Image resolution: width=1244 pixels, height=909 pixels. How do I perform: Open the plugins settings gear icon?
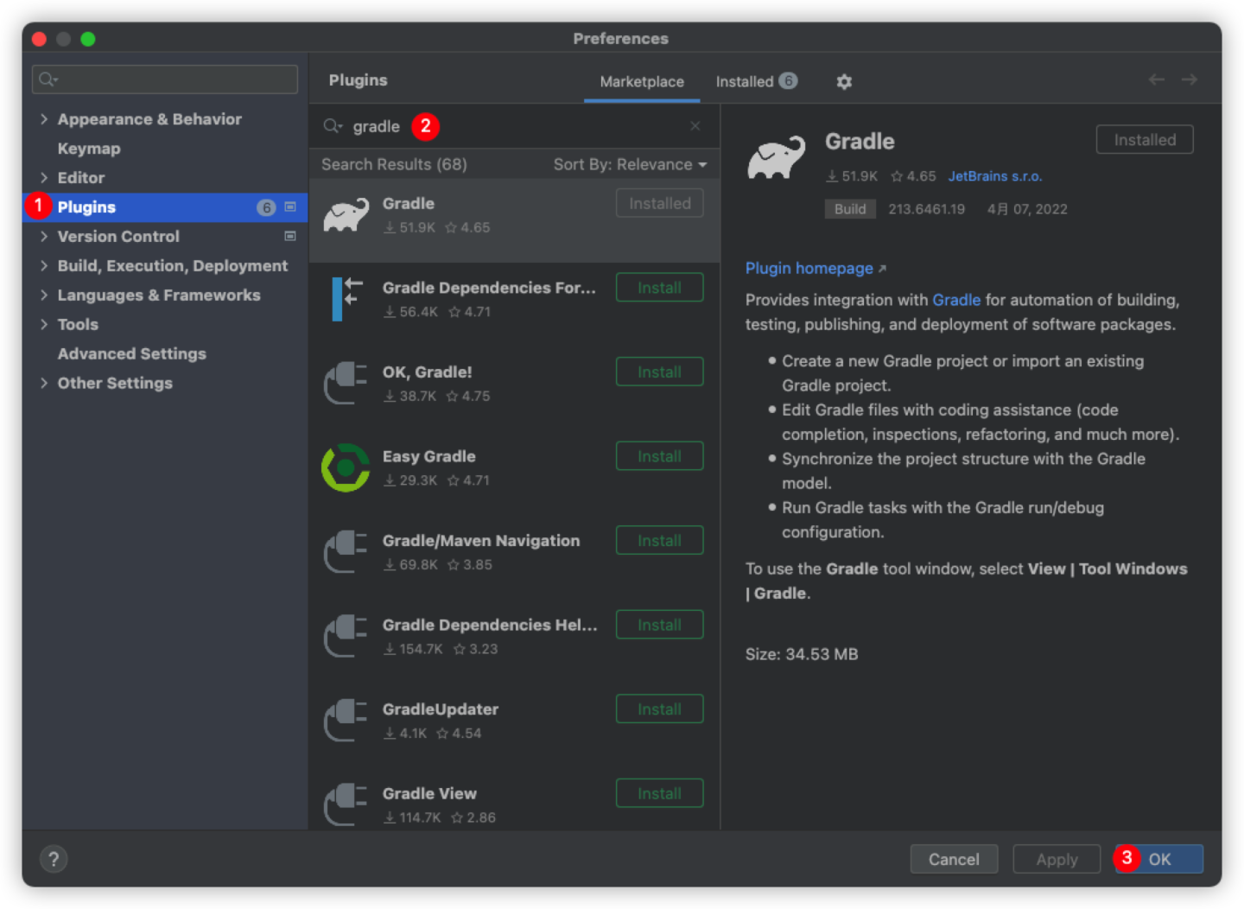coord(844,81)
